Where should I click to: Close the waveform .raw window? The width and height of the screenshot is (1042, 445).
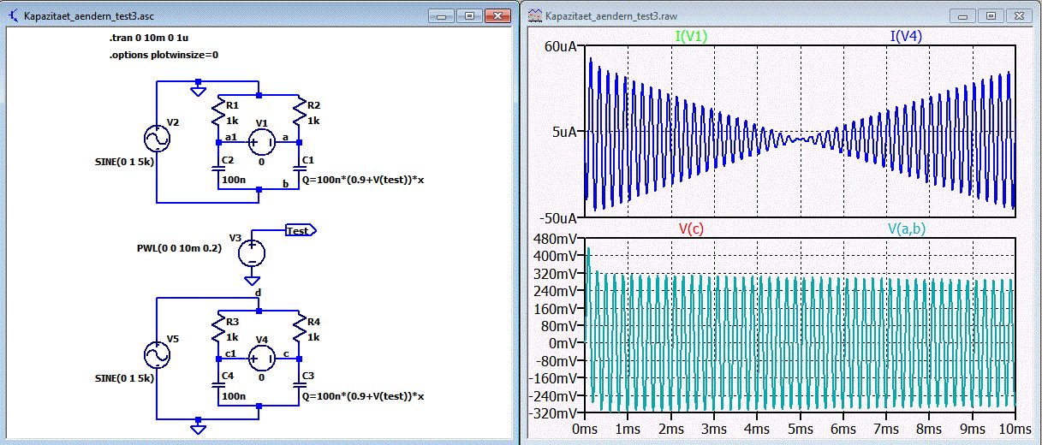(x=1018, y=15)
